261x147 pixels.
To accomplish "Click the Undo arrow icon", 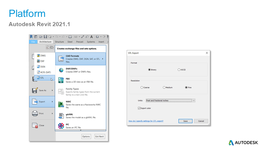I will click(57, 37).
